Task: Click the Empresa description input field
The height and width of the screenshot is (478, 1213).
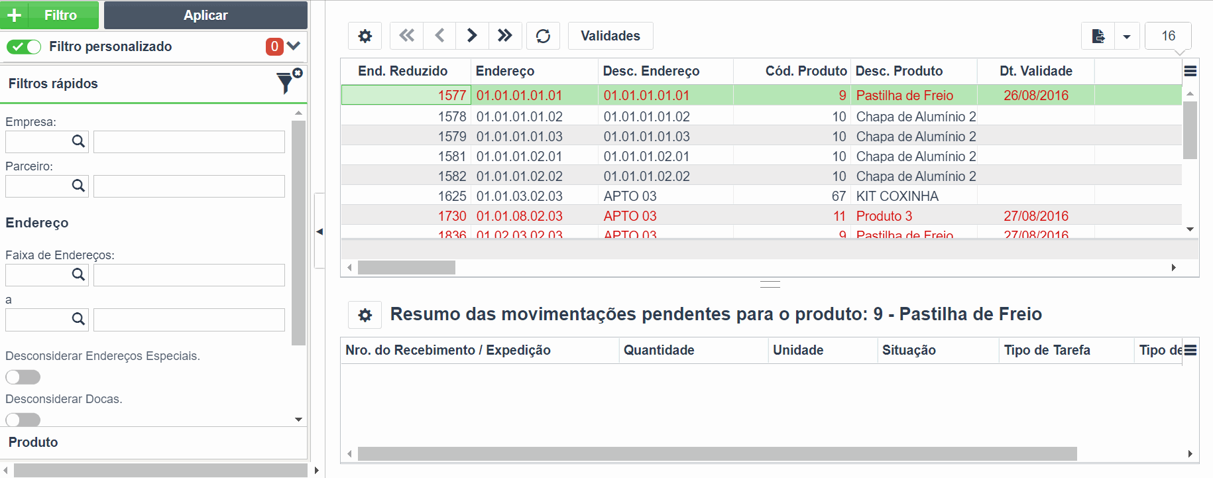Action: point(189,142)
